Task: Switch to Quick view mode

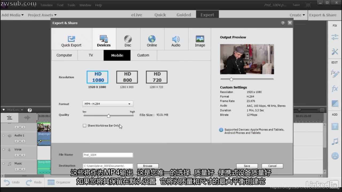Action: tap(160, 15)
